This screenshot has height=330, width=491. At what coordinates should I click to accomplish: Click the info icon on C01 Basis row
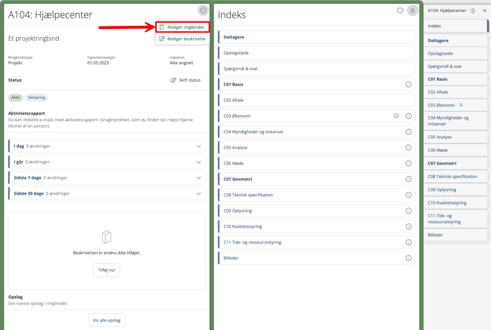[x=409, y=84]
